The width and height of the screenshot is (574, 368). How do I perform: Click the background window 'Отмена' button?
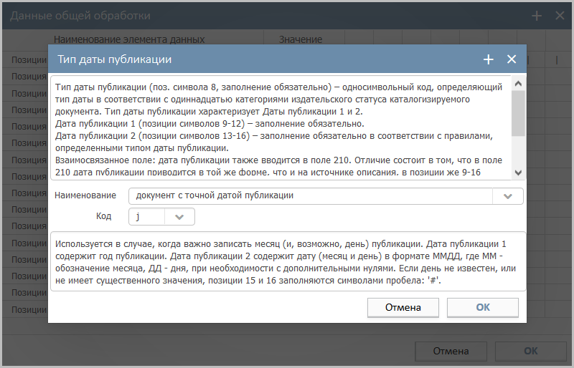coord(451,351)
